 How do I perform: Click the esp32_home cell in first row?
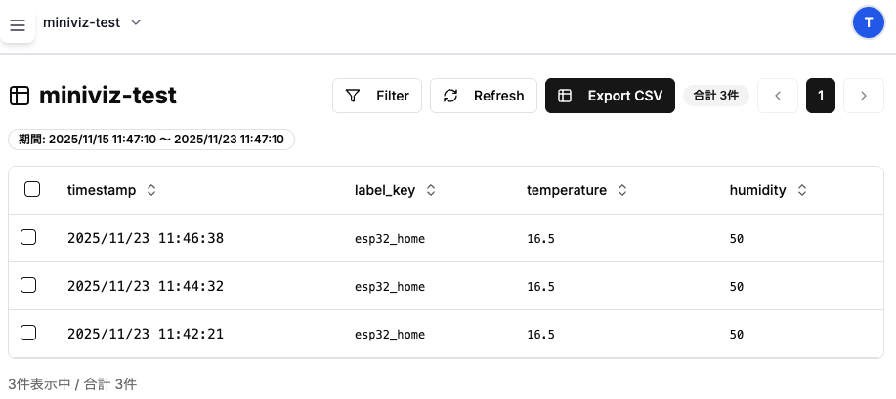pos(390,238)
